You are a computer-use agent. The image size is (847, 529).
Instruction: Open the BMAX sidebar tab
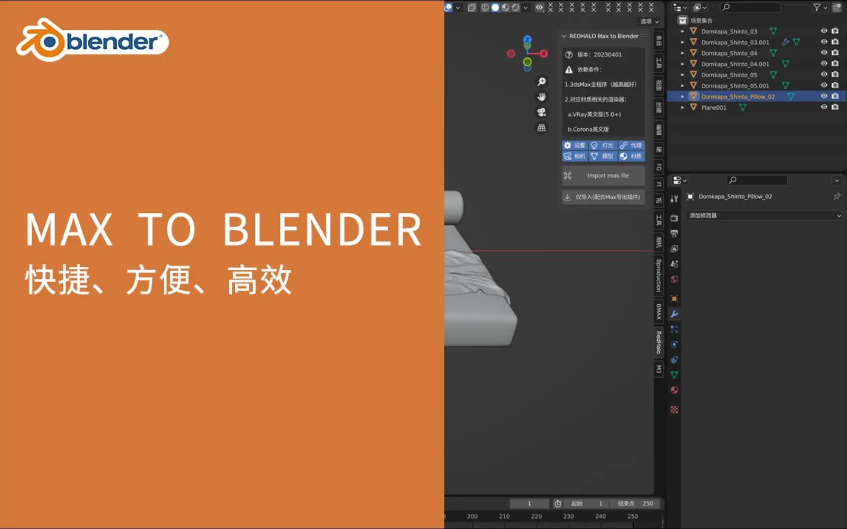[659, 312]
